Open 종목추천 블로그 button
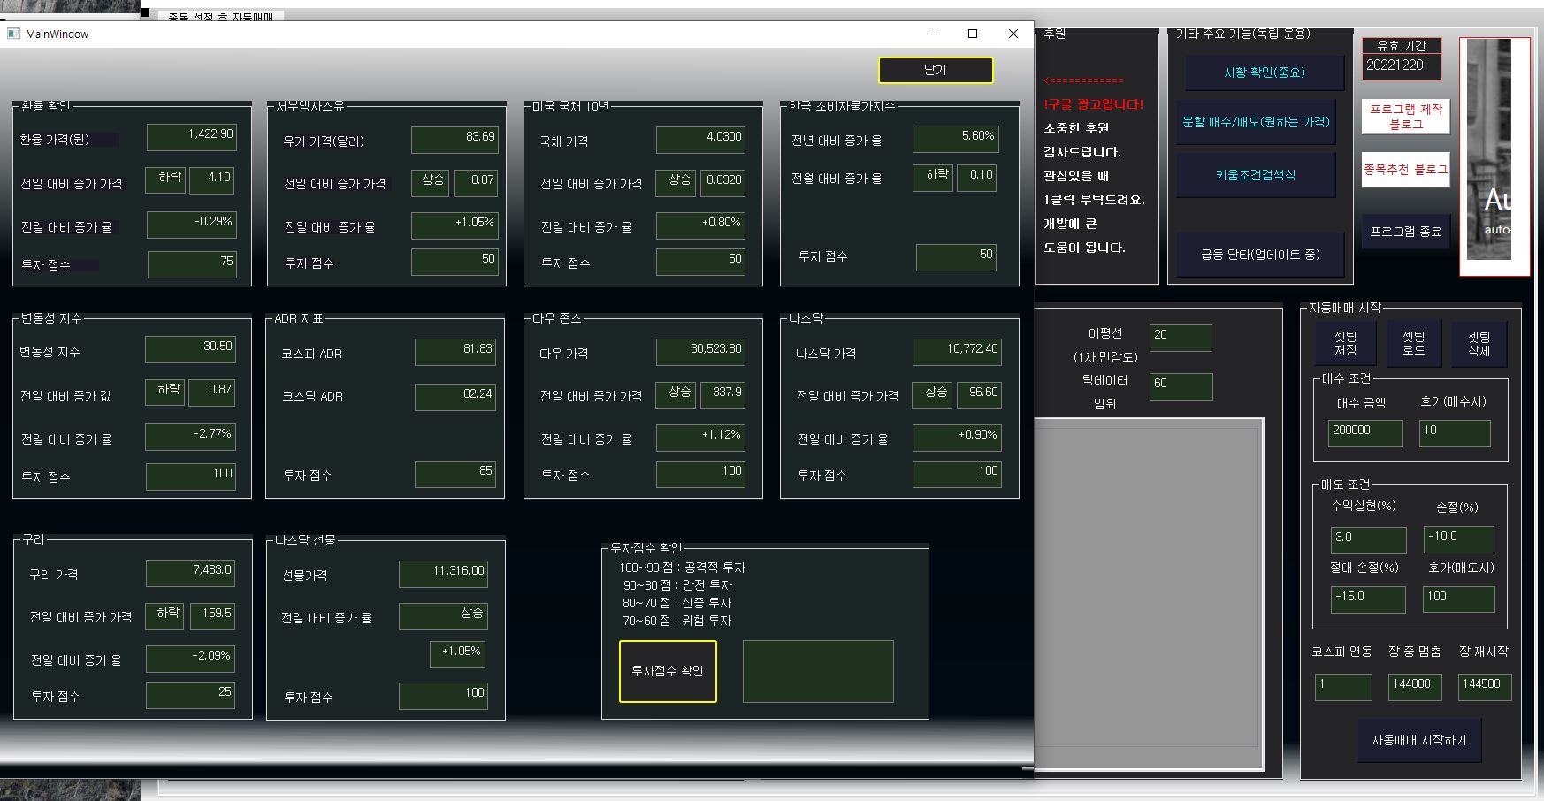The width and height of the screenshot is (1544, 801). click(x=1406, y=170)
